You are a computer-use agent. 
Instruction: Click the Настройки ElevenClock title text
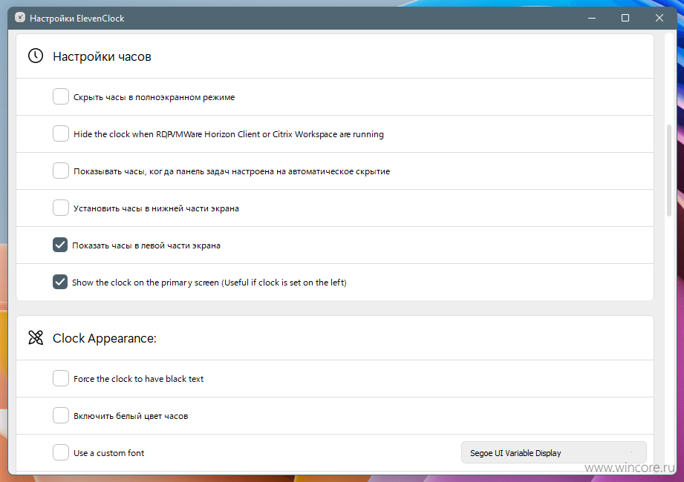76,19
